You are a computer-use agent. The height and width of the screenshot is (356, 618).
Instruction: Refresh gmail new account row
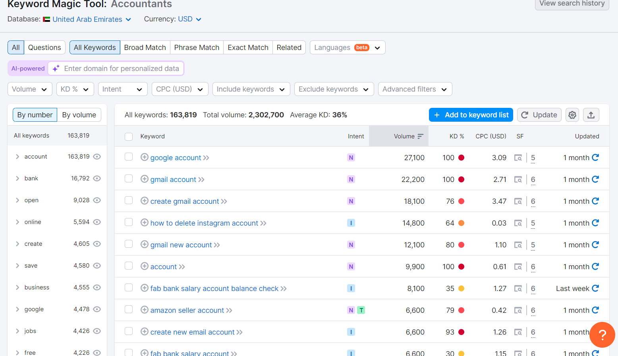click(x=595, y=245)
